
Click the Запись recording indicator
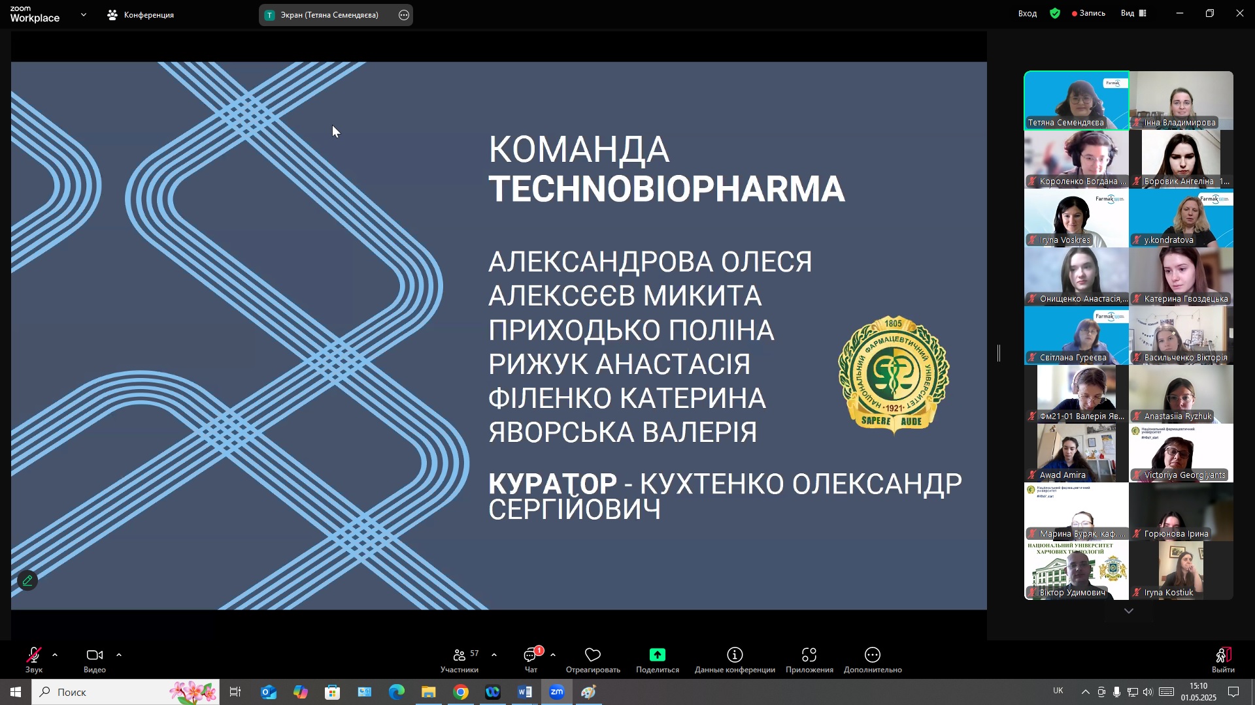coord(1089,13)
